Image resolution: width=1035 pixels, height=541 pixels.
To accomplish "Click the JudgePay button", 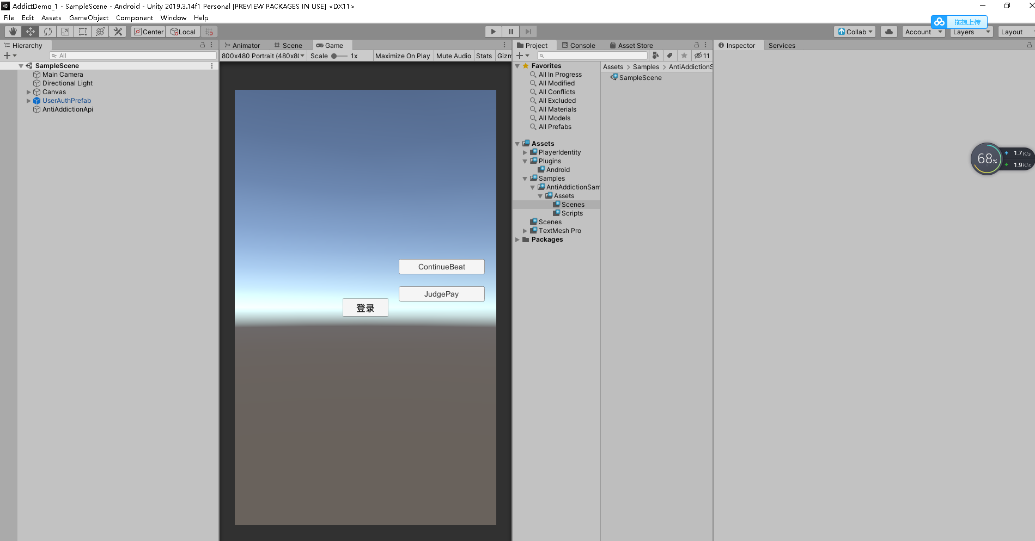I will click(442, 294).
